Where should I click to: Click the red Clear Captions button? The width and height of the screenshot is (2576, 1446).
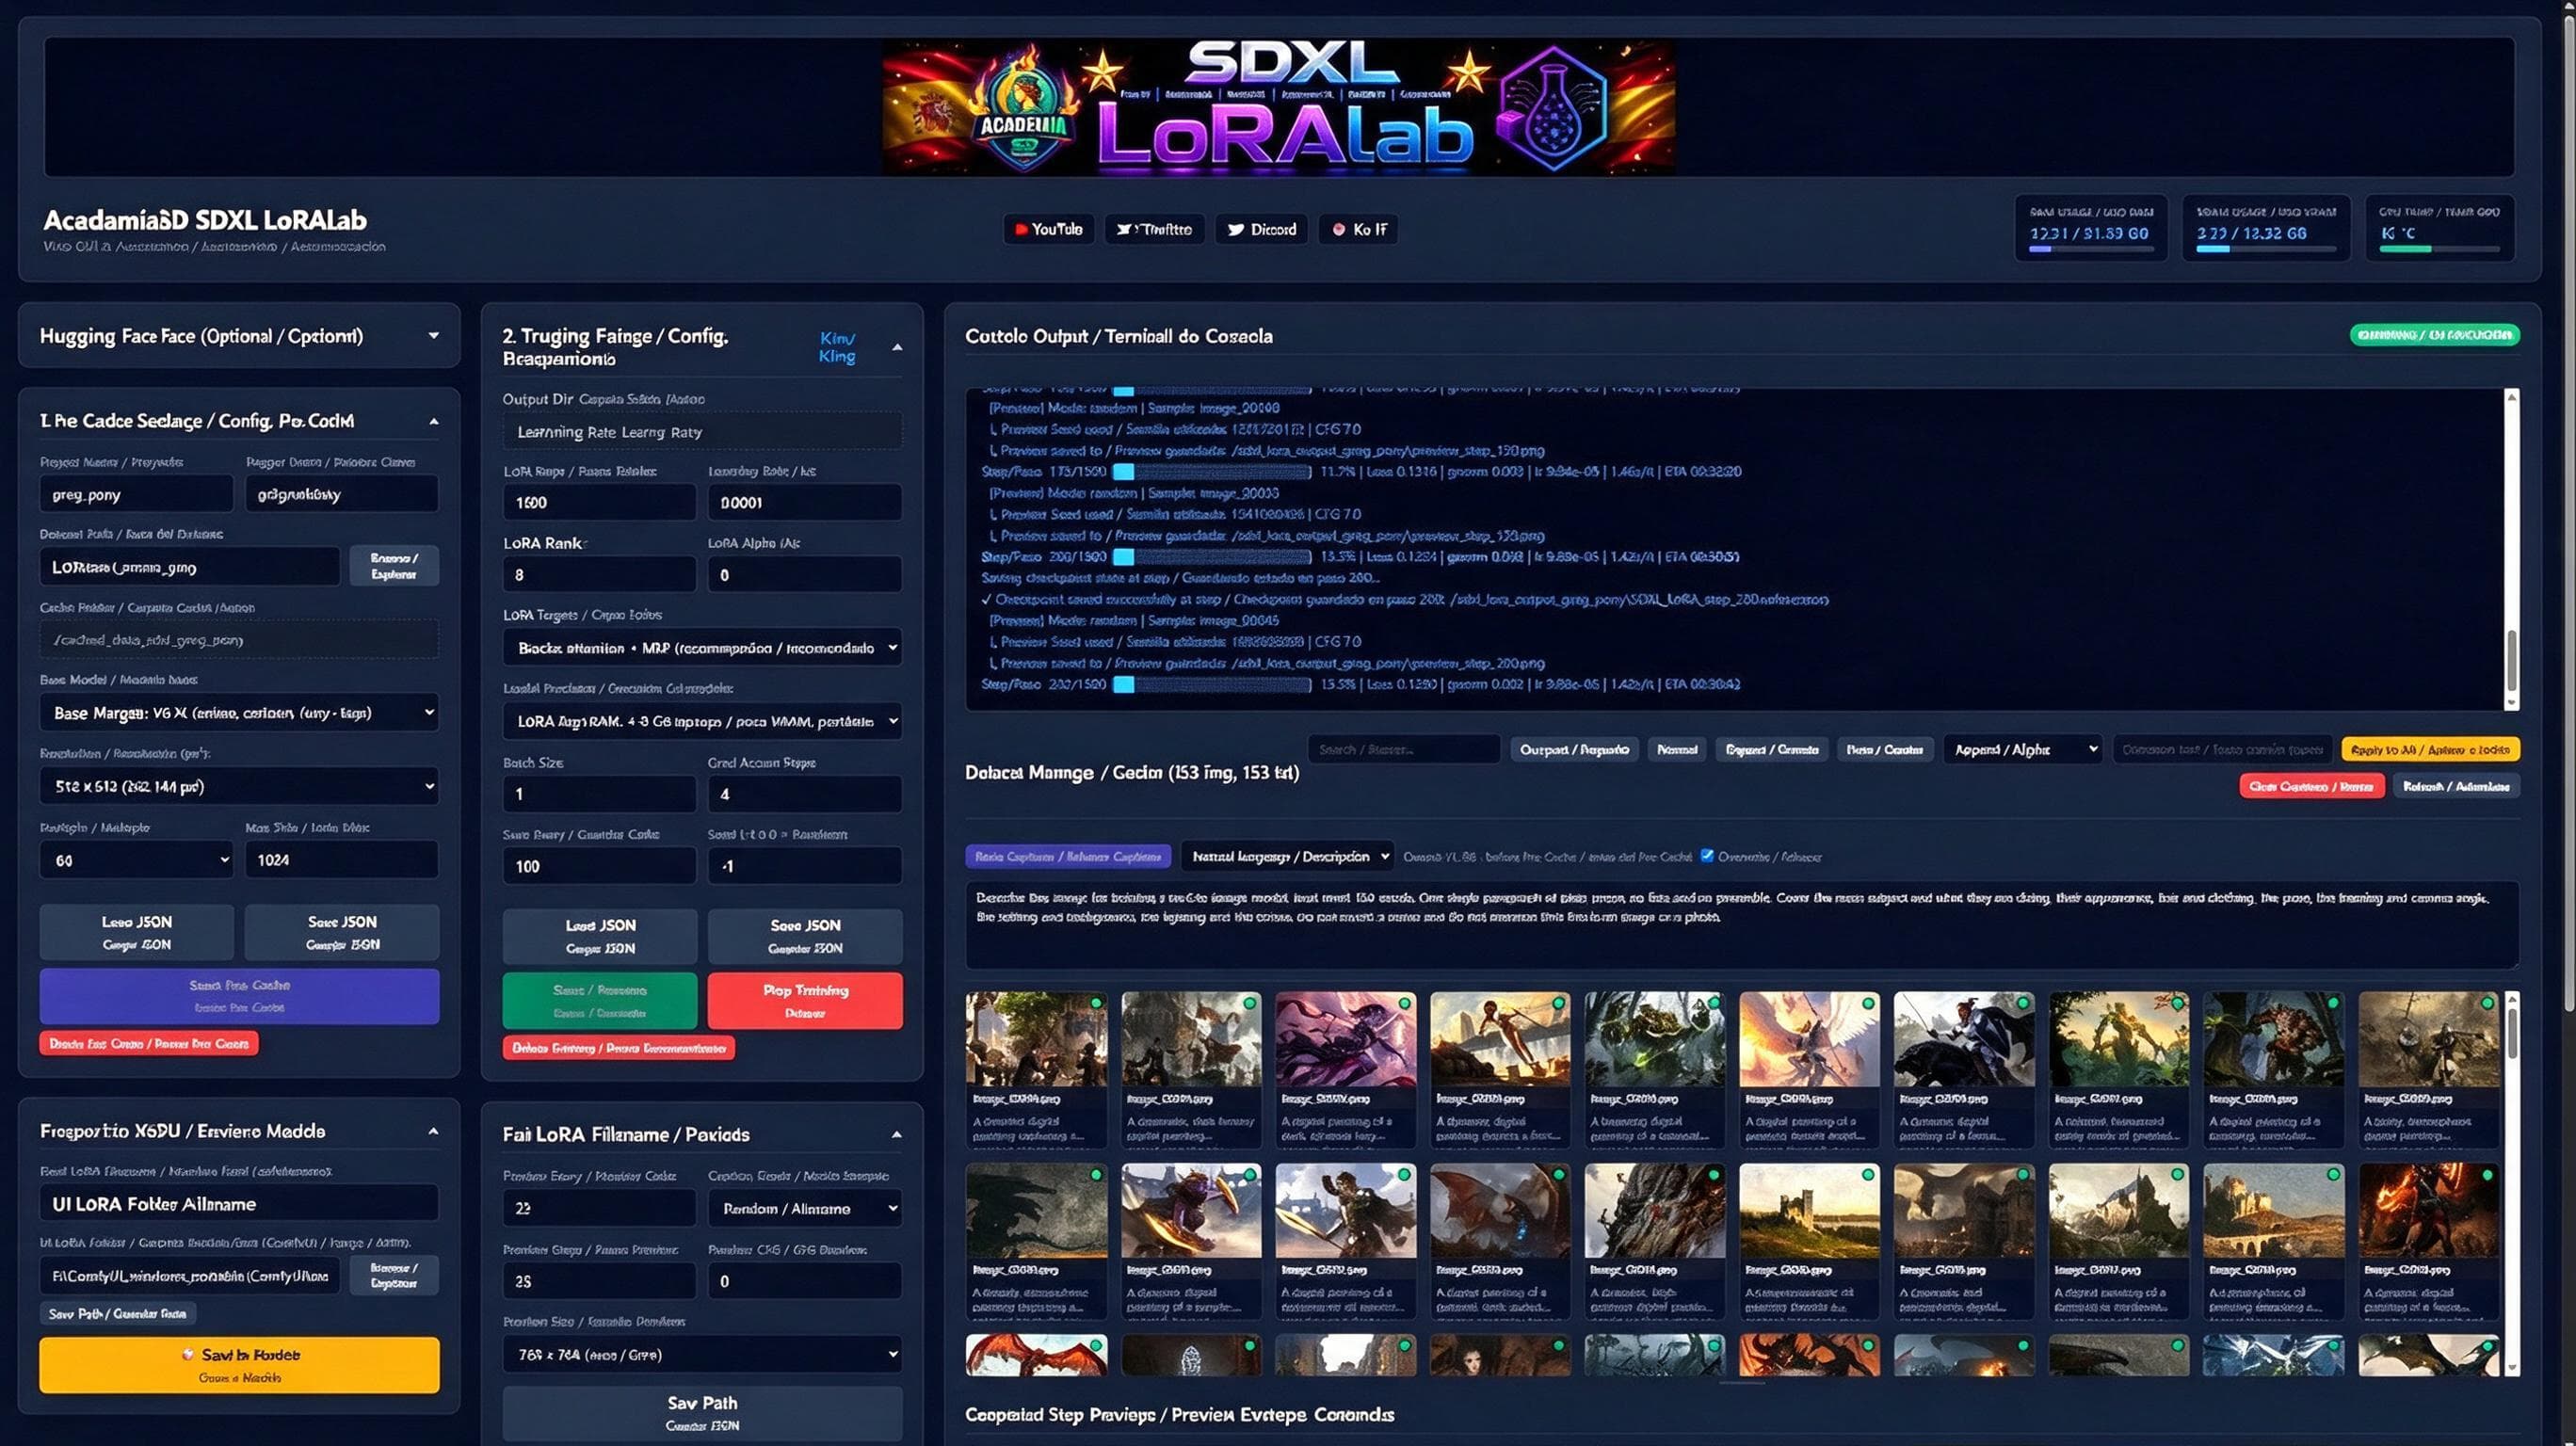2311,786
